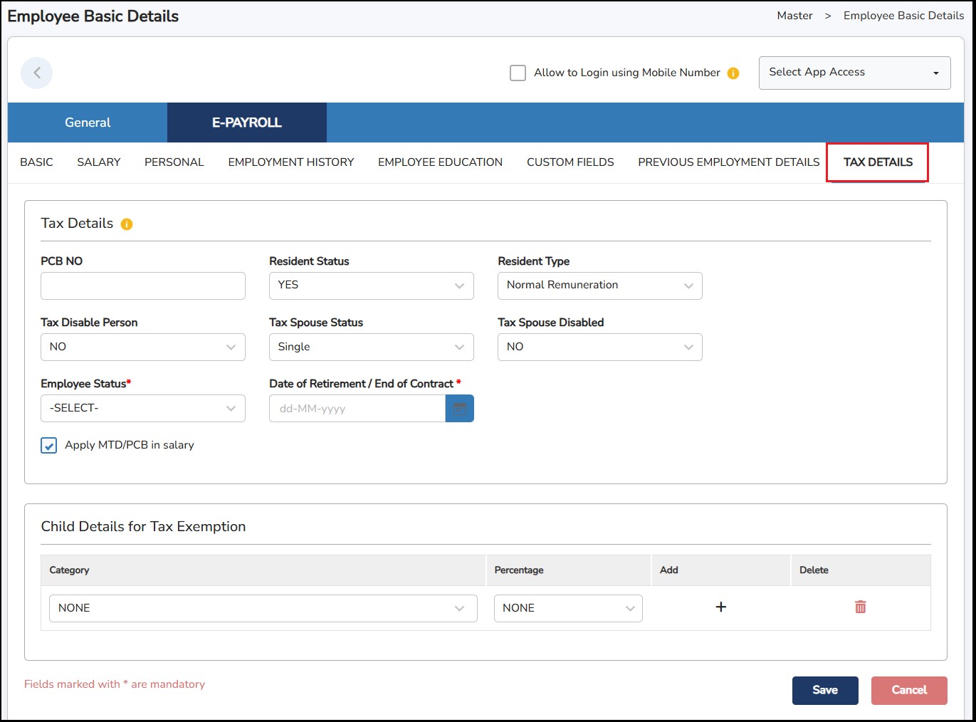This screenshot has width=976, height=722.
Task: Click the plus icon to add child row
Action: (720, 607)
